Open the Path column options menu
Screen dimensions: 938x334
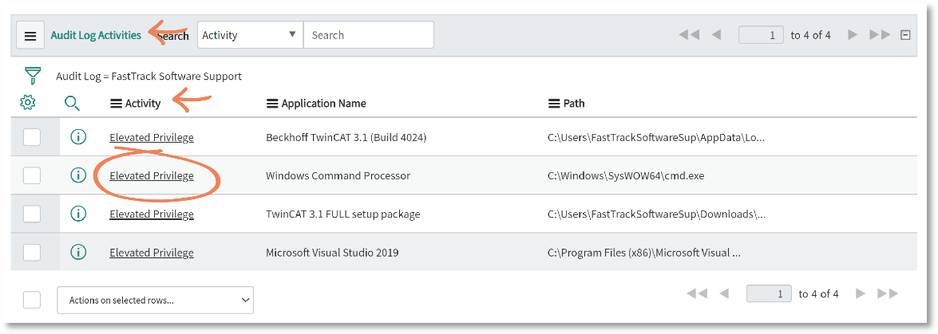pos(554,104)
